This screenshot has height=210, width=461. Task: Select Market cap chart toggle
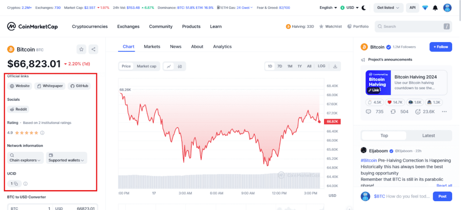click(x=146, y=66)
